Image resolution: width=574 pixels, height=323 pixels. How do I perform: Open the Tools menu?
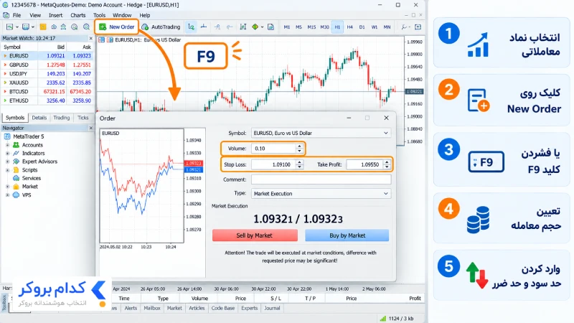[x=99, y=15]
